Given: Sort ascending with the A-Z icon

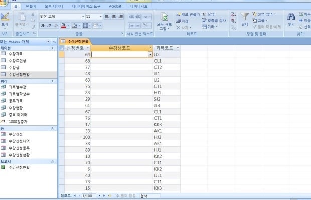Looking at the screenshot, I should click(233, 15).
